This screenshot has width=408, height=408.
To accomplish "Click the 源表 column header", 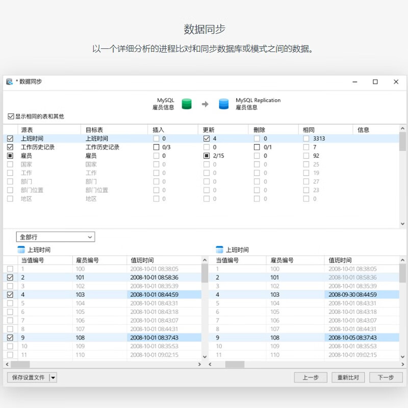I will coord(27,130).
